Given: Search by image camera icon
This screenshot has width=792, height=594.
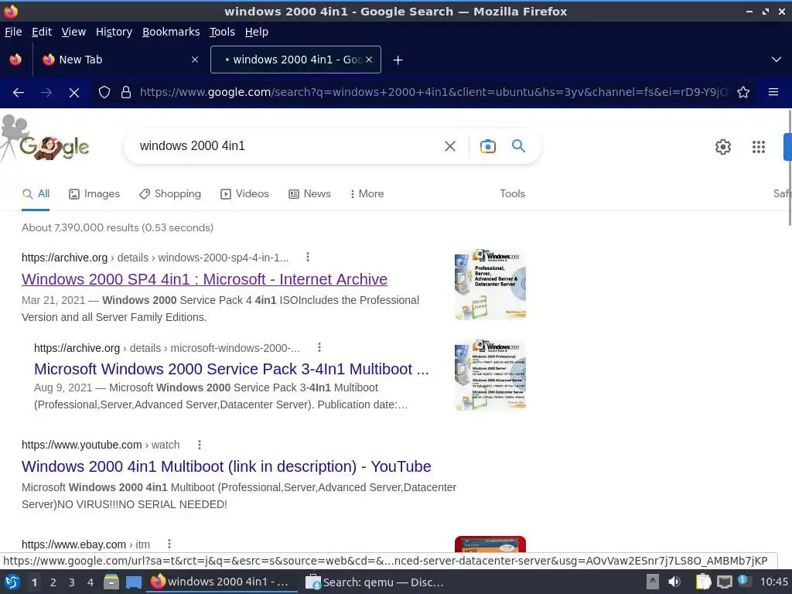Looking at the screenshot, I should coord(488,146).
